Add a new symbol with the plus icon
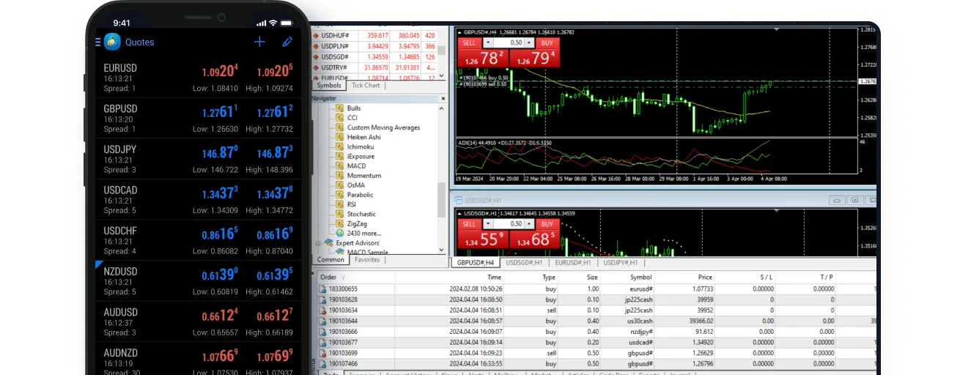Image resolution: width=960 pixels, height=375 pixels. (259, 42)
